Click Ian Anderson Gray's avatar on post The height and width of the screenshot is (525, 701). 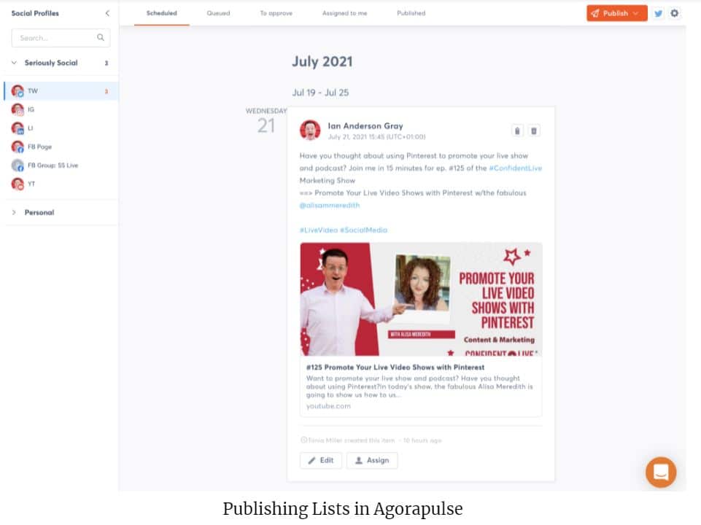coord(310,130)
